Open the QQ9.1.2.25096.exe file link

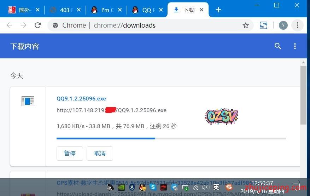click(81, 99)
